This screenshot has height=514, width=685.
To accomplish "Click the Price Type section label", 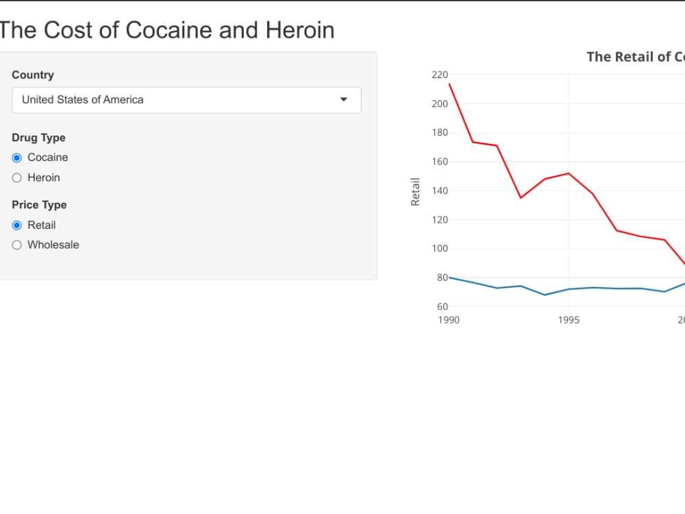I will pos(38,205).
